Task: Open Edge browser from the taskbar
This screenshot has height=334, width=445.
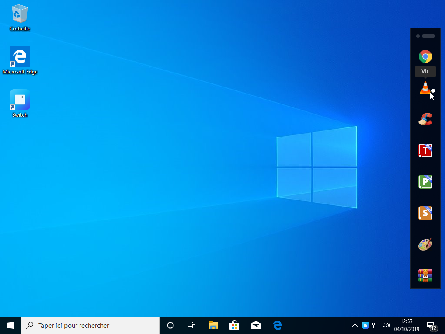Action: coord(277,325)
